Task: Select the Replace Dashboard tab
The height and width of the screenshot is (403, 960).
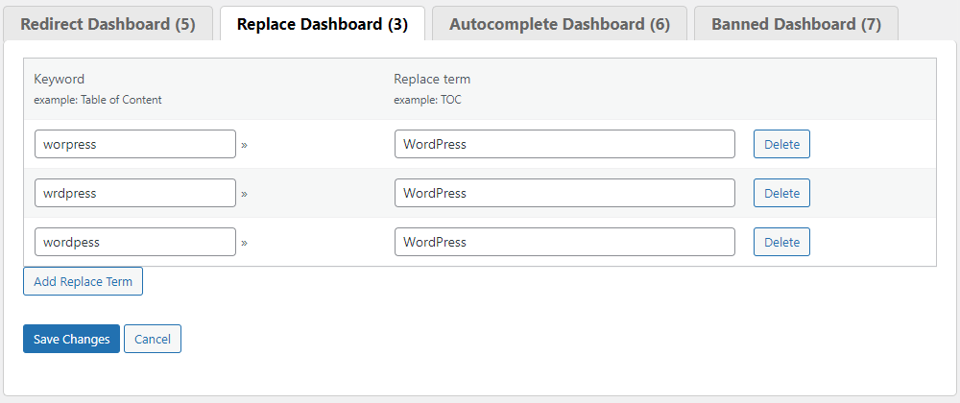Action: pos(322,24)
